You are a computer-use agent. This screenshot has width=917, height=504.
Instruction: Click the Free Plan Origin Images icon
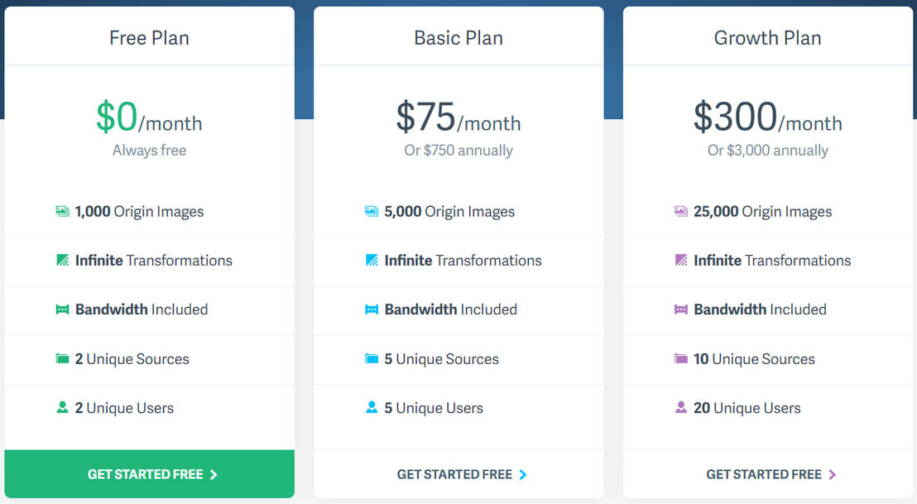point(62,211)
